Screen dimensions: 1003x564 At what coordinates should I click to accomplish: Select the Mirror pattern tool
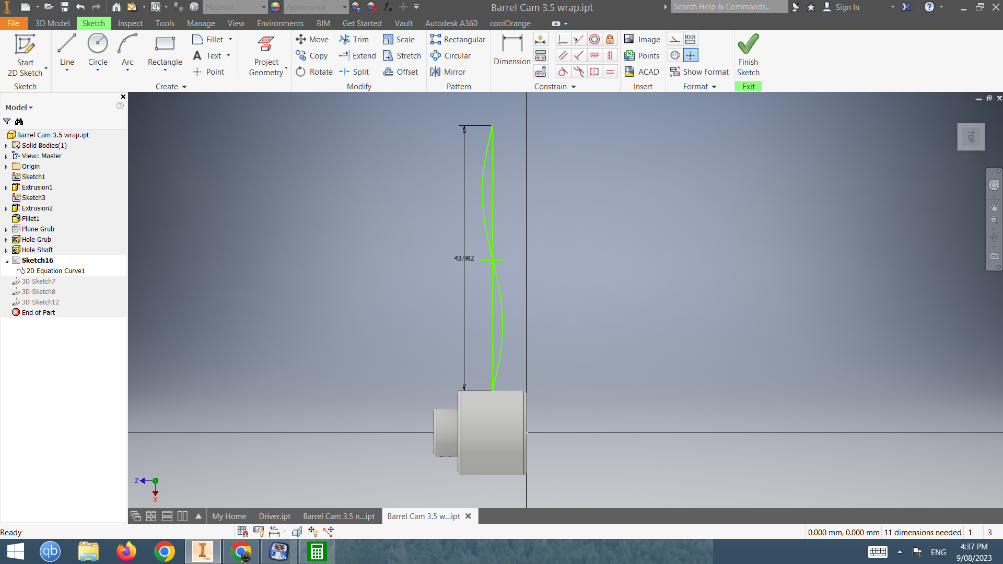[447, 72]
